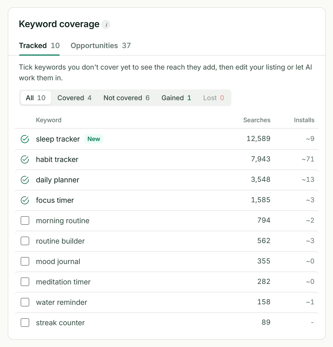Click the sleep tracker covered checkmark
The image size is (333, 347).
[x=25, y=139]
